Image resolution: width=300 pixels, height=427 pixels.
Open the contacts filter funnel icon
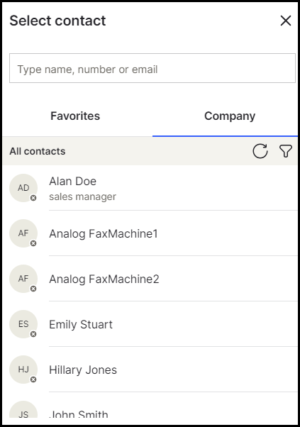[x=286, y=151]
